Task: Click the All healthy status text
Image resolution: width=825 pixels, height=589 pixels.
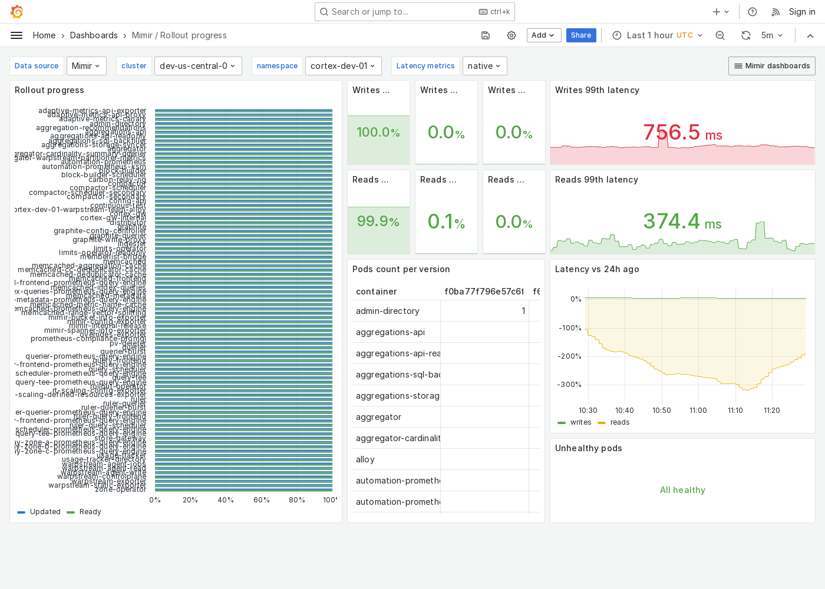Action: [682, 490]
